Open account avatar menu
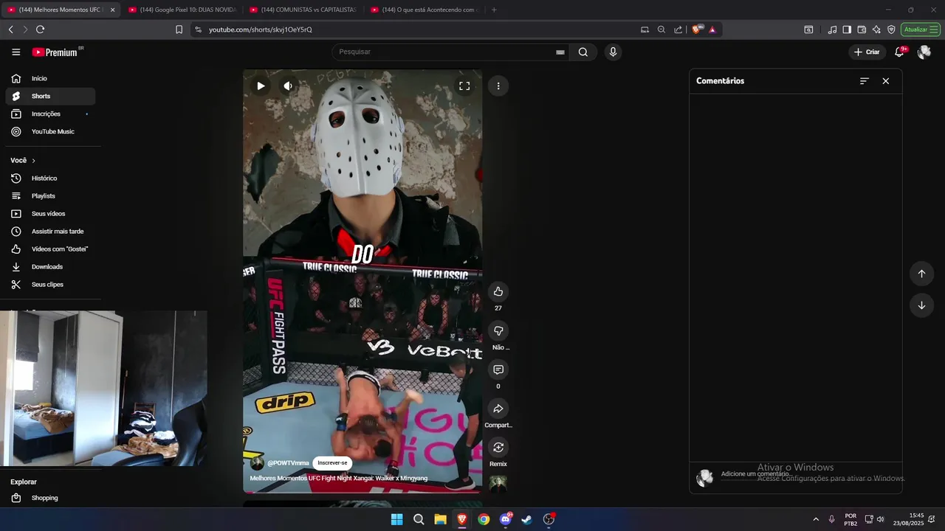This screenshot has width=945, height=531. (924, 52)
